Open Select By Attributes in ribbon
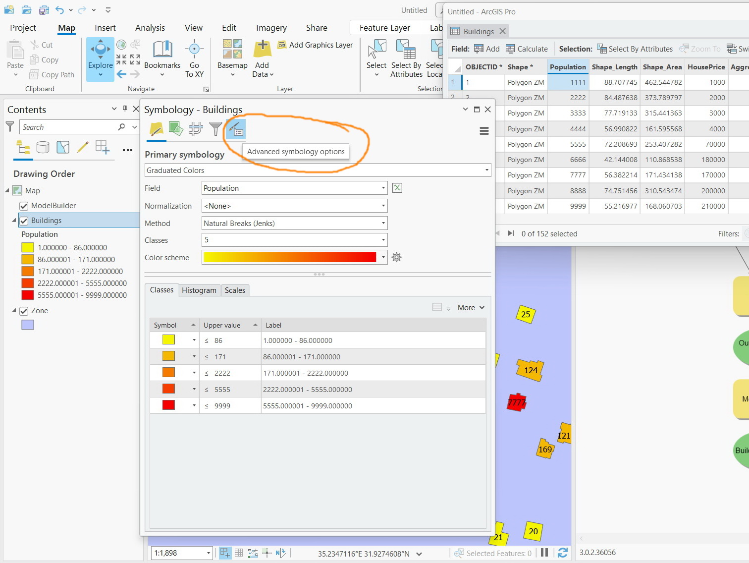 [x=406, y=58]
